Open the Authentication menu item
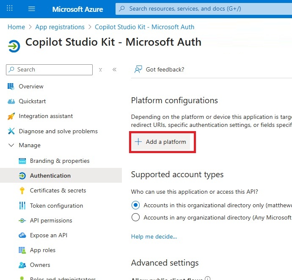Screen dimensions: 292x280 click(50, 176)
